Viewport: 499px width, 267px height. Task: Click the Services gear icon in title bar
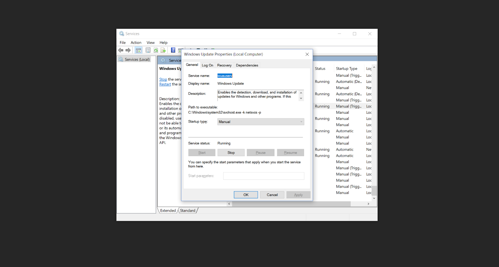tap(122, 34)
